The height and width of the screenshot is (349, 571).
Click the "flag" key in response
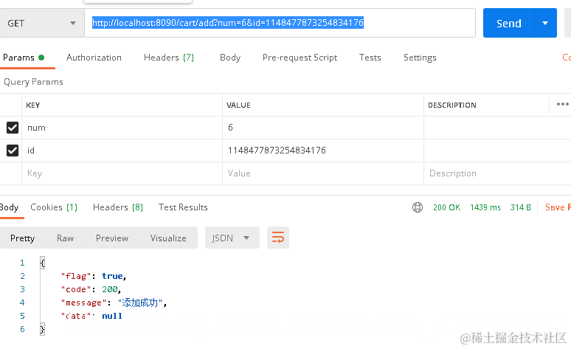pos(75,276)
